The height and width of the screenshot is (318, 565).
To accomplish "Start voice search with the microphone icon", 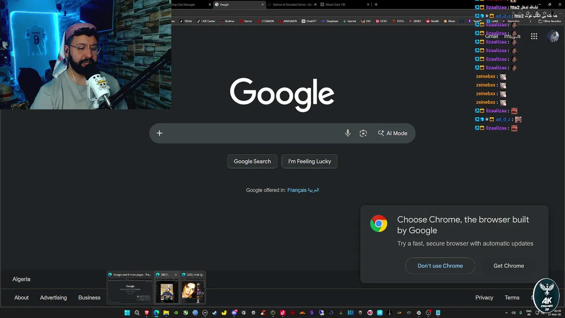I will pos(348,133).
